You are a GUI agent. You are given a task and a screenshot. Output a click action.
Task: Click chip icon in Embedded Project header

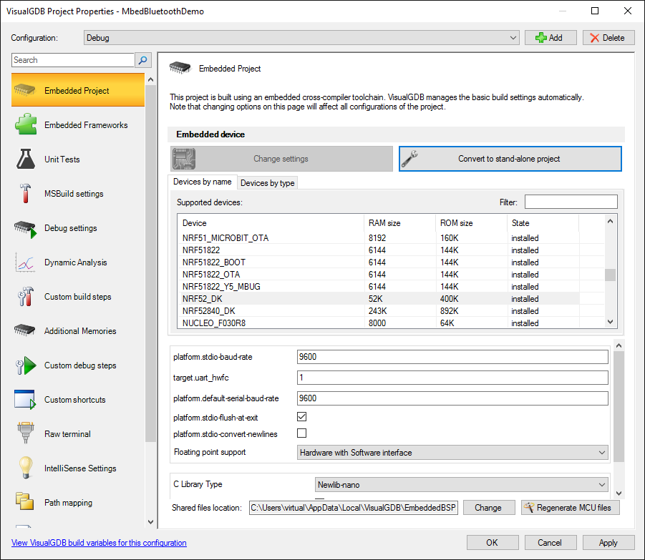[x=180, y=67]
